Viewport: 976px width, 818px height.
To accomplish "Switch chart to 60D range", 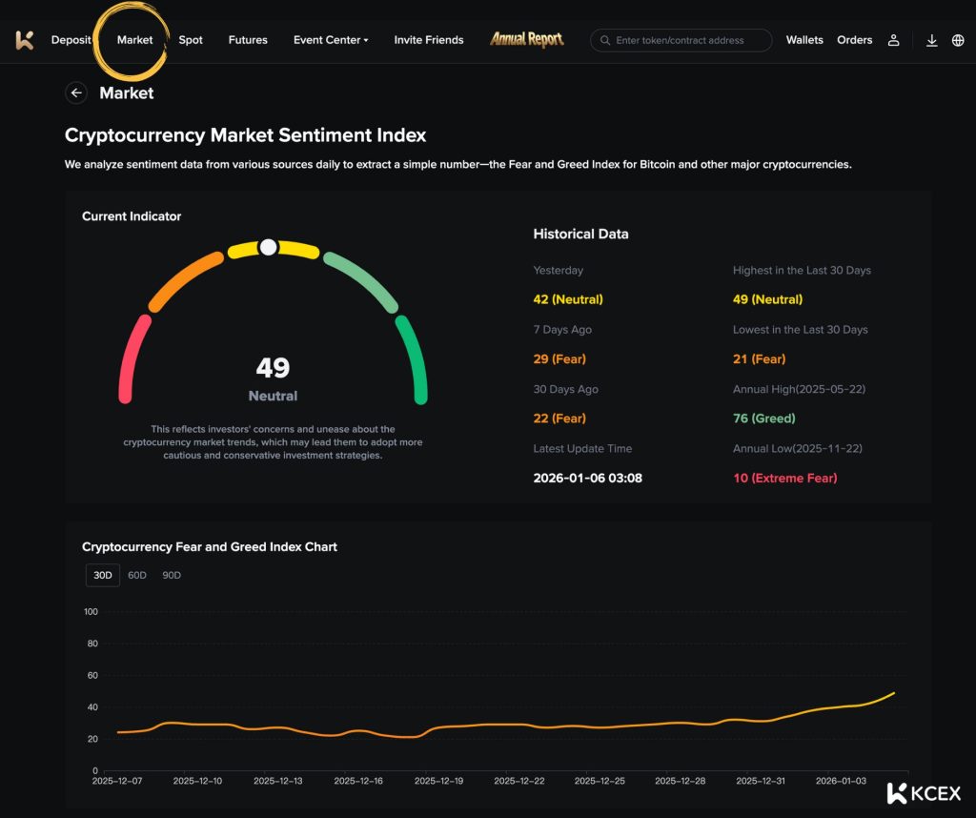I will 137,575.
